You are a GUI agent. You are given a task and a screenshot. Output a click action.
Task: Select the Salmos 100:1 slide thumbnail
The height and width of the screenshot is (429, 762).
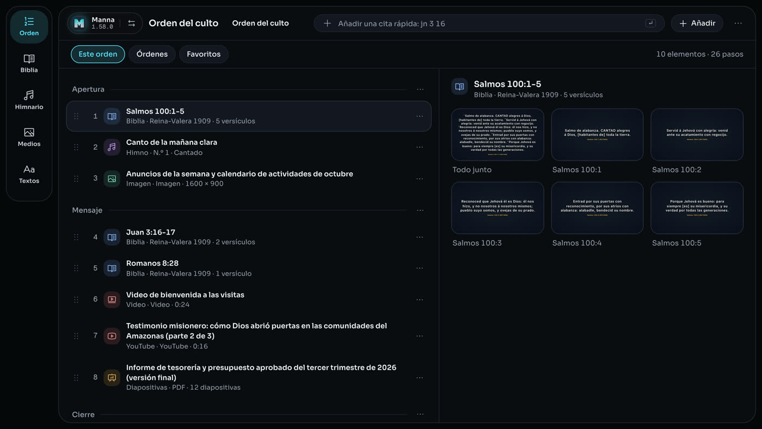click(597, 134)
